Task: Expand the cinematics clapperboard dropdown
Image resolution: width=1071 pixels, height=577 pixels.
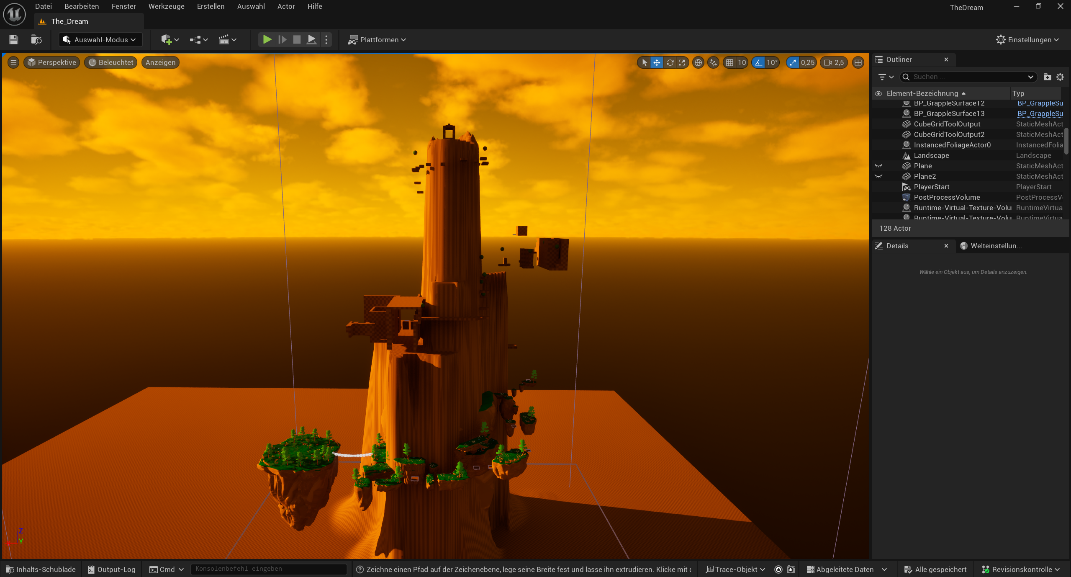Action: 228,40
